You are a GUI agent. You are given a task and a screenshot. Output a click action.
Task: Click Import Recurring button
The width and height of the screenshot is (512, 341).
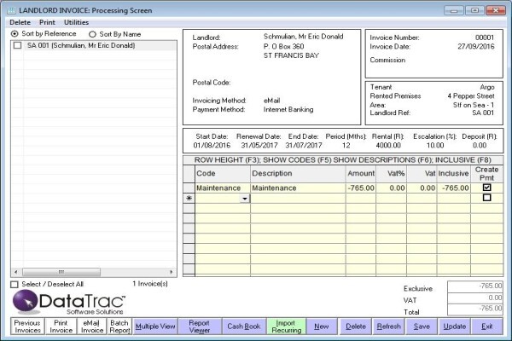coord(287,327)
